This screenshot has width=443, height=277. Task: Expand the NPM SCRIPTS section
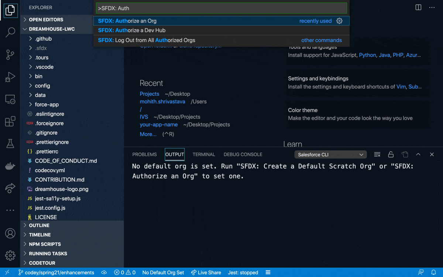pyautogui.click(x=72, y=244)
